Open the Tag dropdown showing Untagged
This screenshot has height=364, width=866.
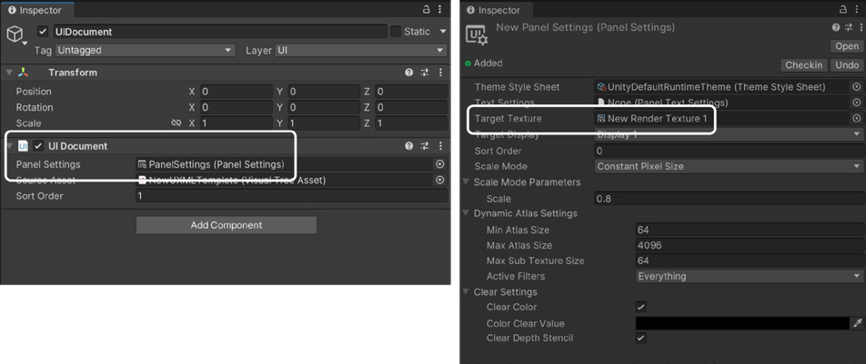pos(145,50)
